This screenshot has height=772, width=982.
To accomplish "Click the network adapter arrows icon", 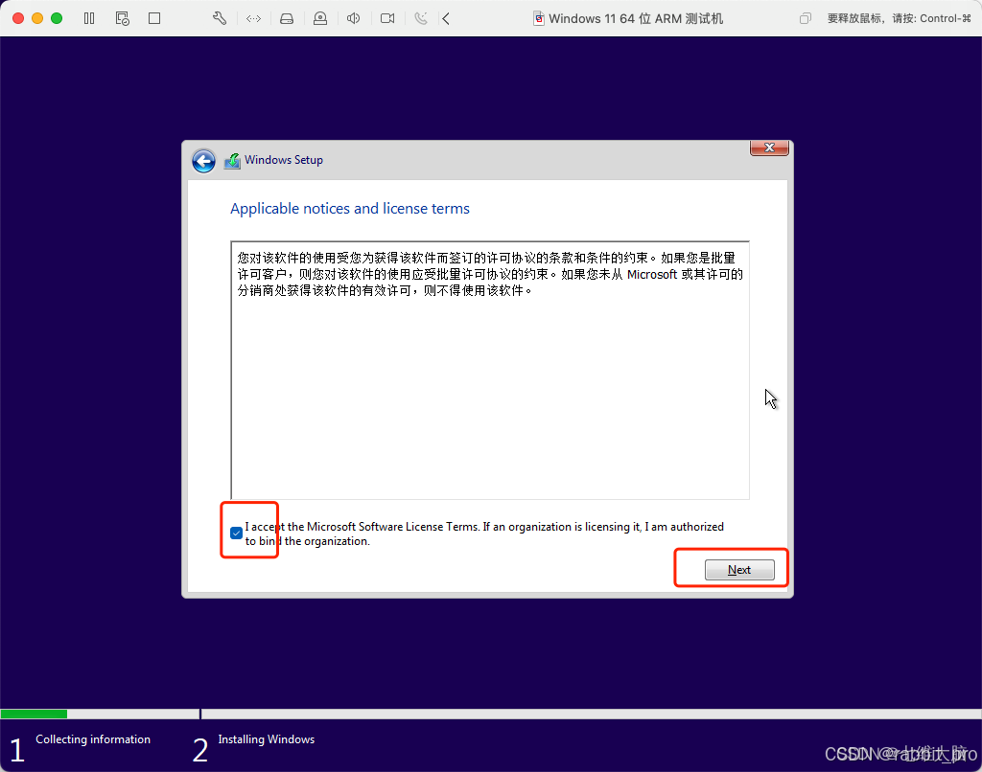I will tap(253, 19).
